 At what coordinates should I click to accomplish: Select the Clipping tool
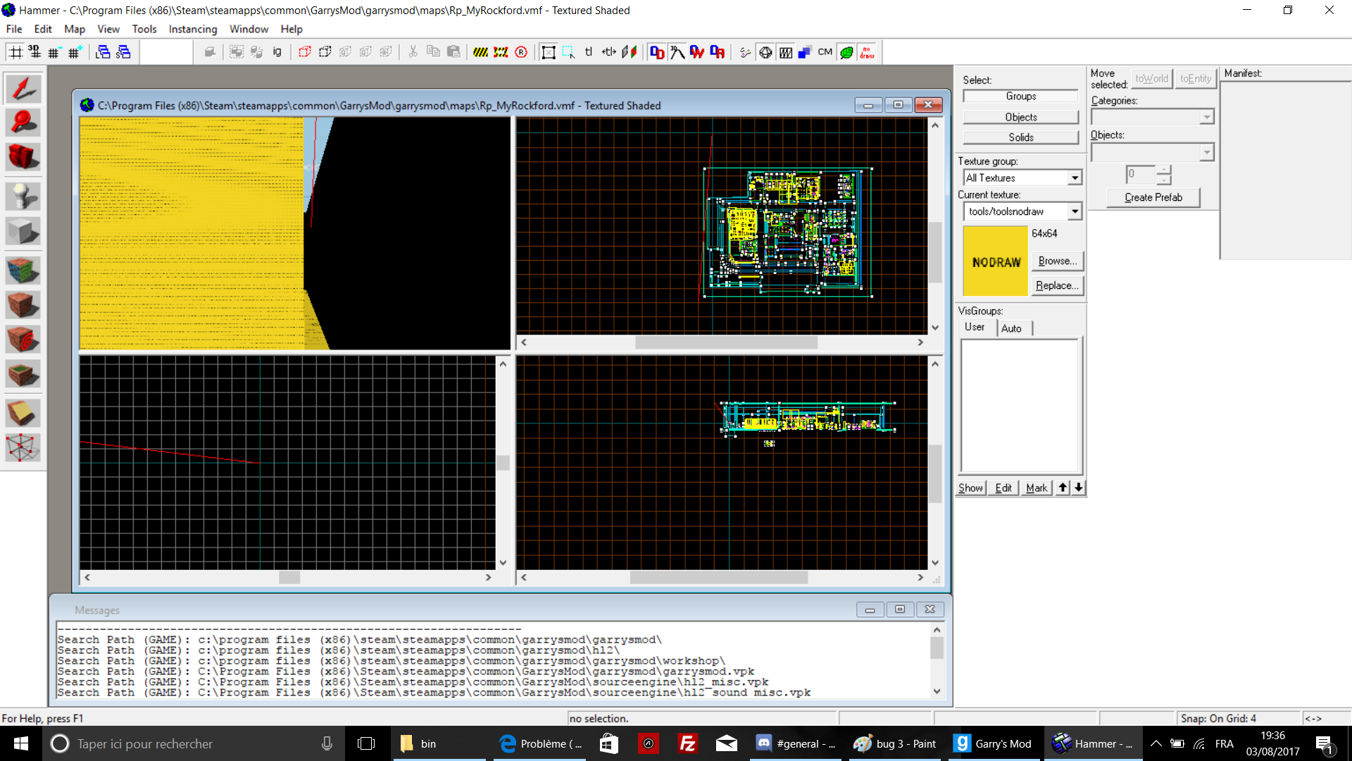click(x=23, y=414)
